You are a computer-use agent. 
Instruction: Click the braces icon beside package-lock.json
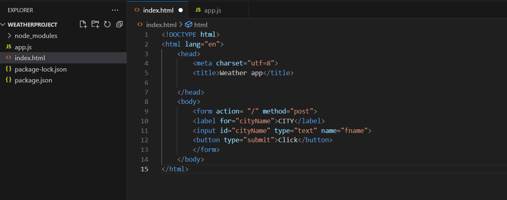tap(8, 69)
